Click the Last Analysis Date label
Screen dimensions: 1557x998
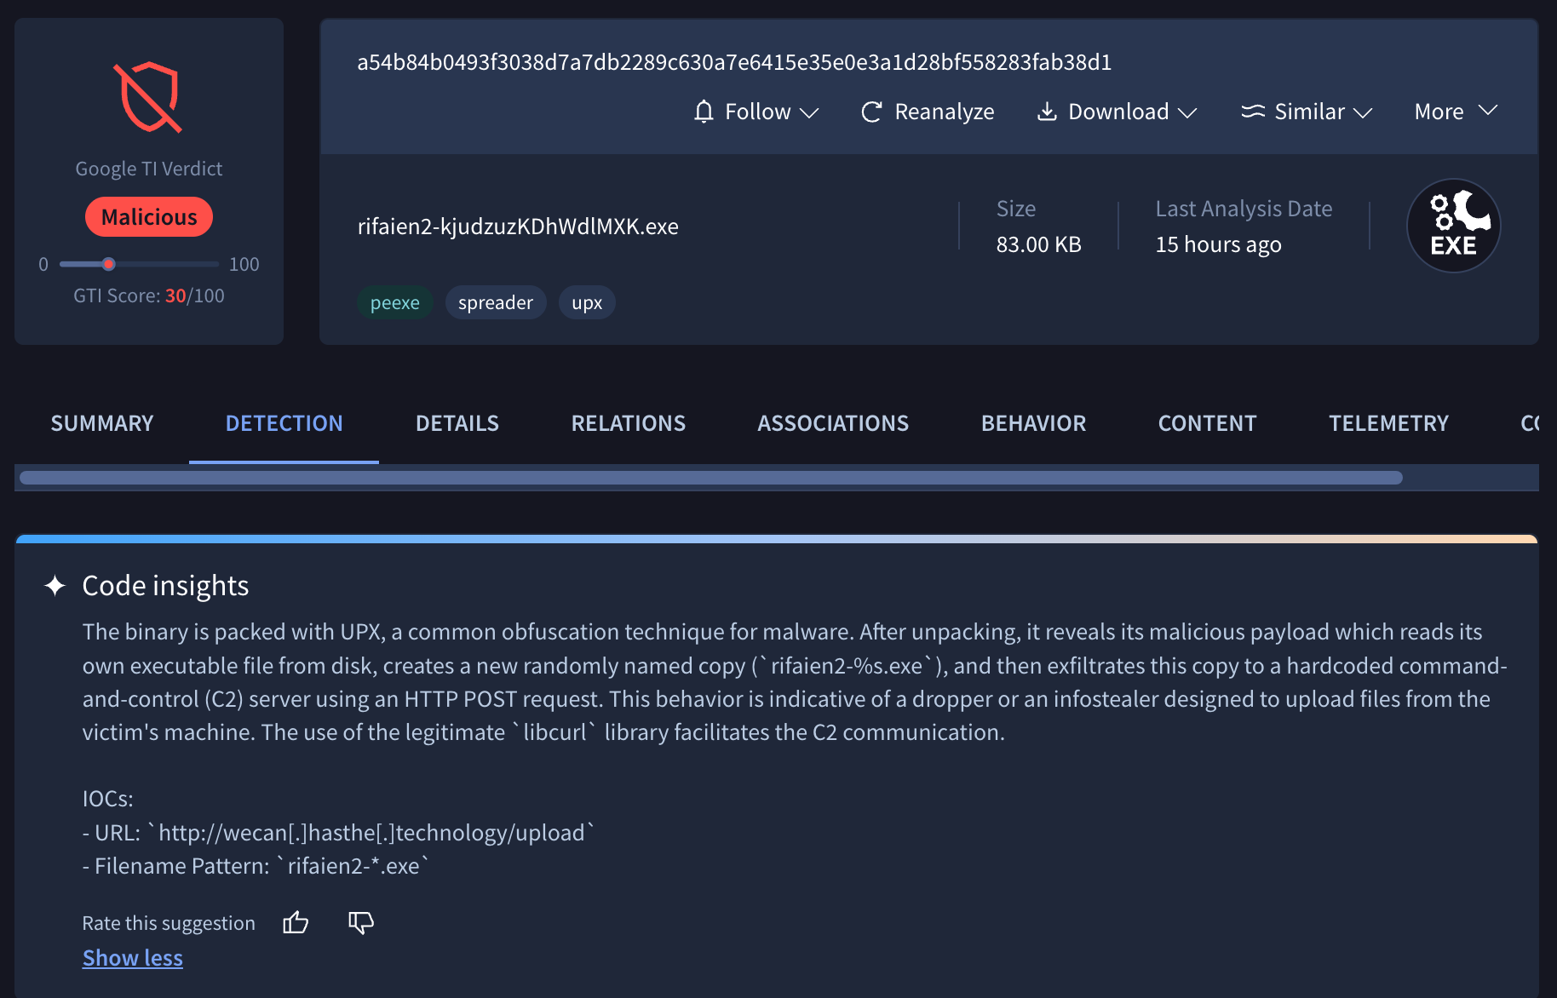[x=1244, y=209]
